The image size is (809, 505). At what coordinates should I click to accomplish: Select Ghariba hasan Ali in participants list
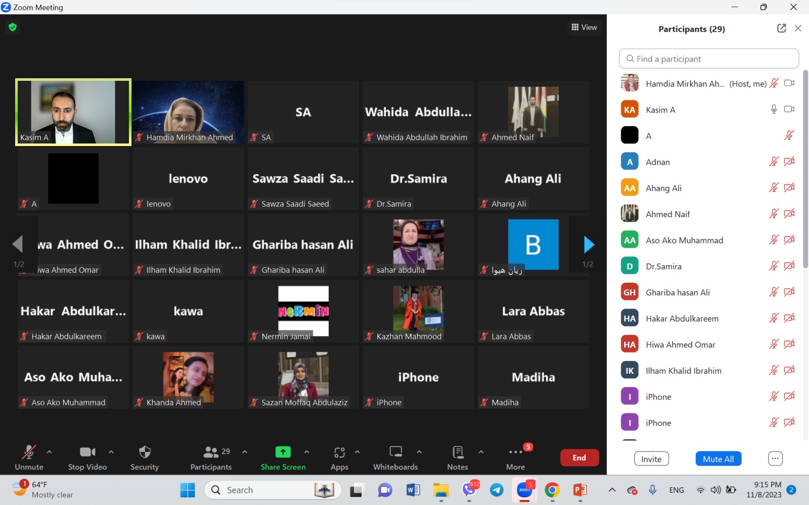[708, 292]
